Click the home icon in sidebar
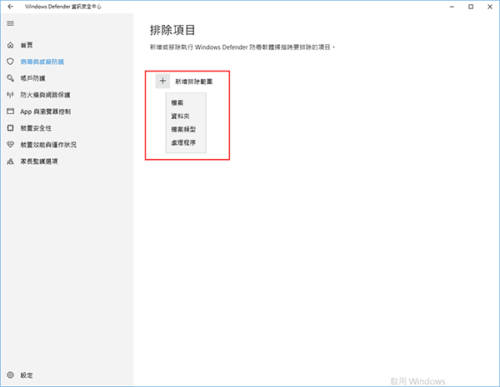Image resolution: width=500 pixels, height=387 pixels. (x=10, y=45)
